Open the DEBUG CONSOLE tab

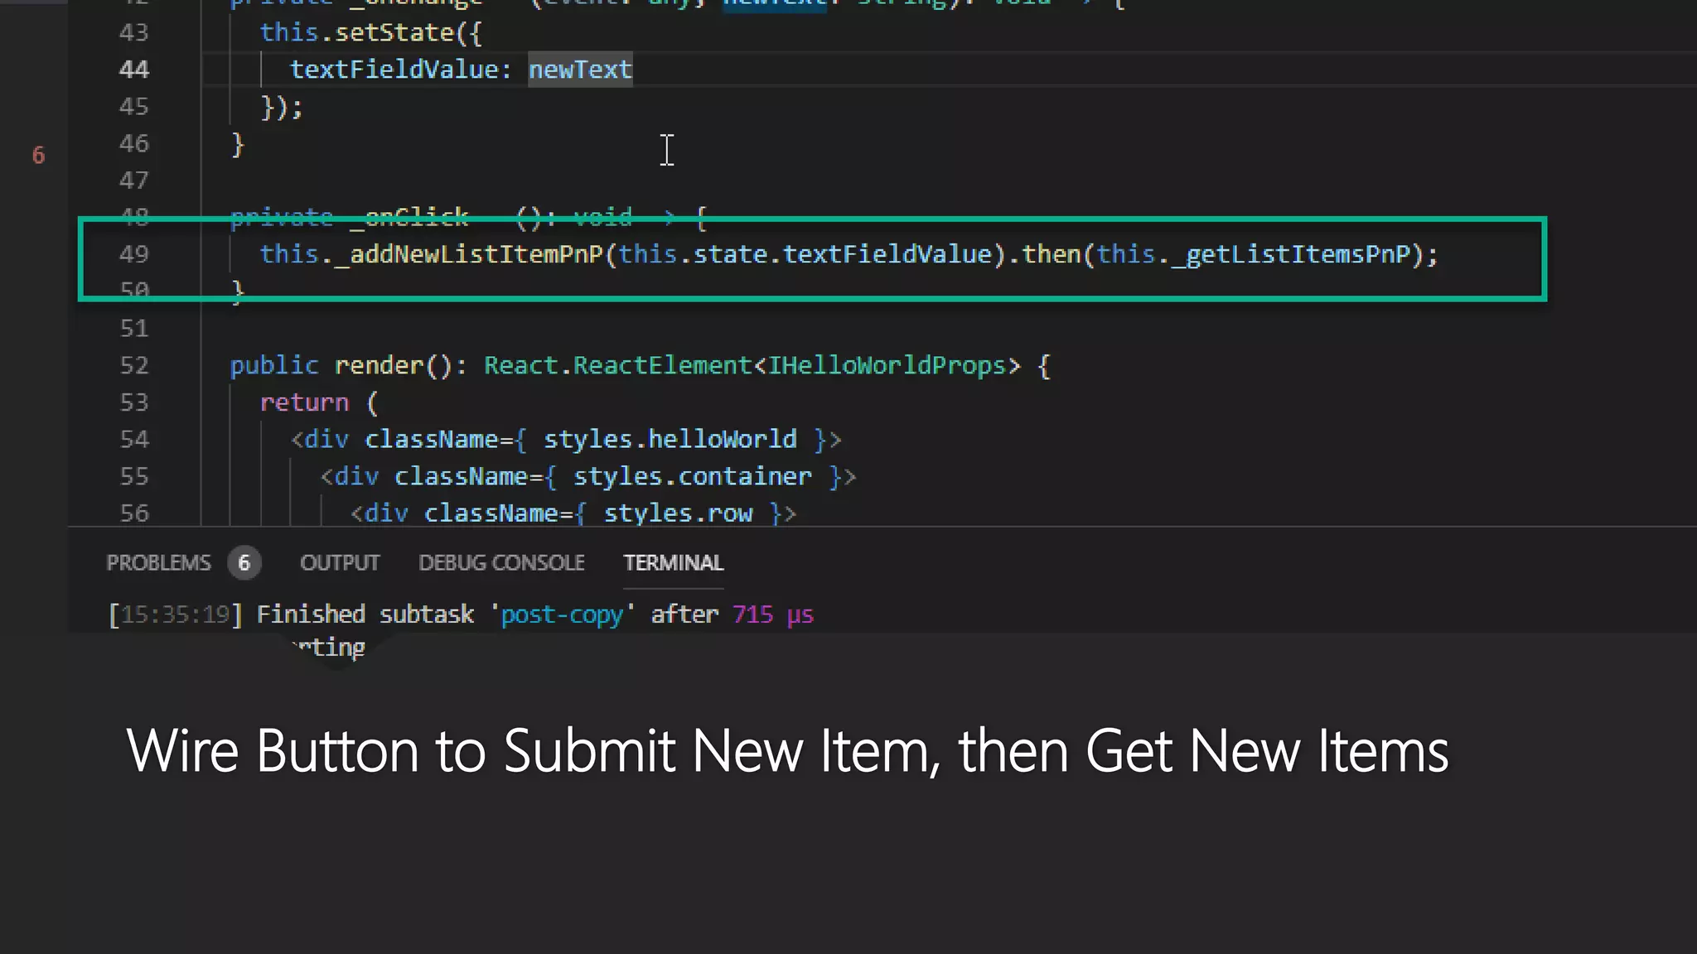pyautogui.click(x=501, y=563)
